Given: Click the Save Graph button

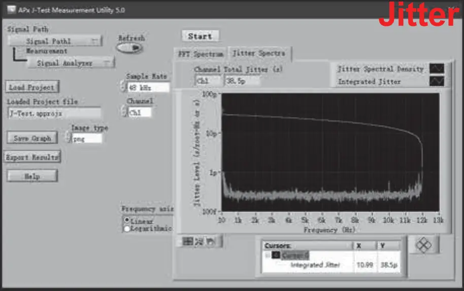Looking at the screenshot, I should pyautogui.click(x=32, y=138).
